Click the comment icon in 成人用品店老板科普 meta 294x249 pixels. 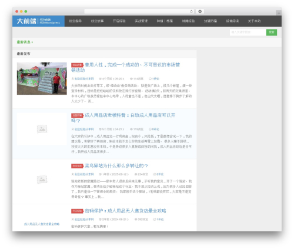point(150,129)
